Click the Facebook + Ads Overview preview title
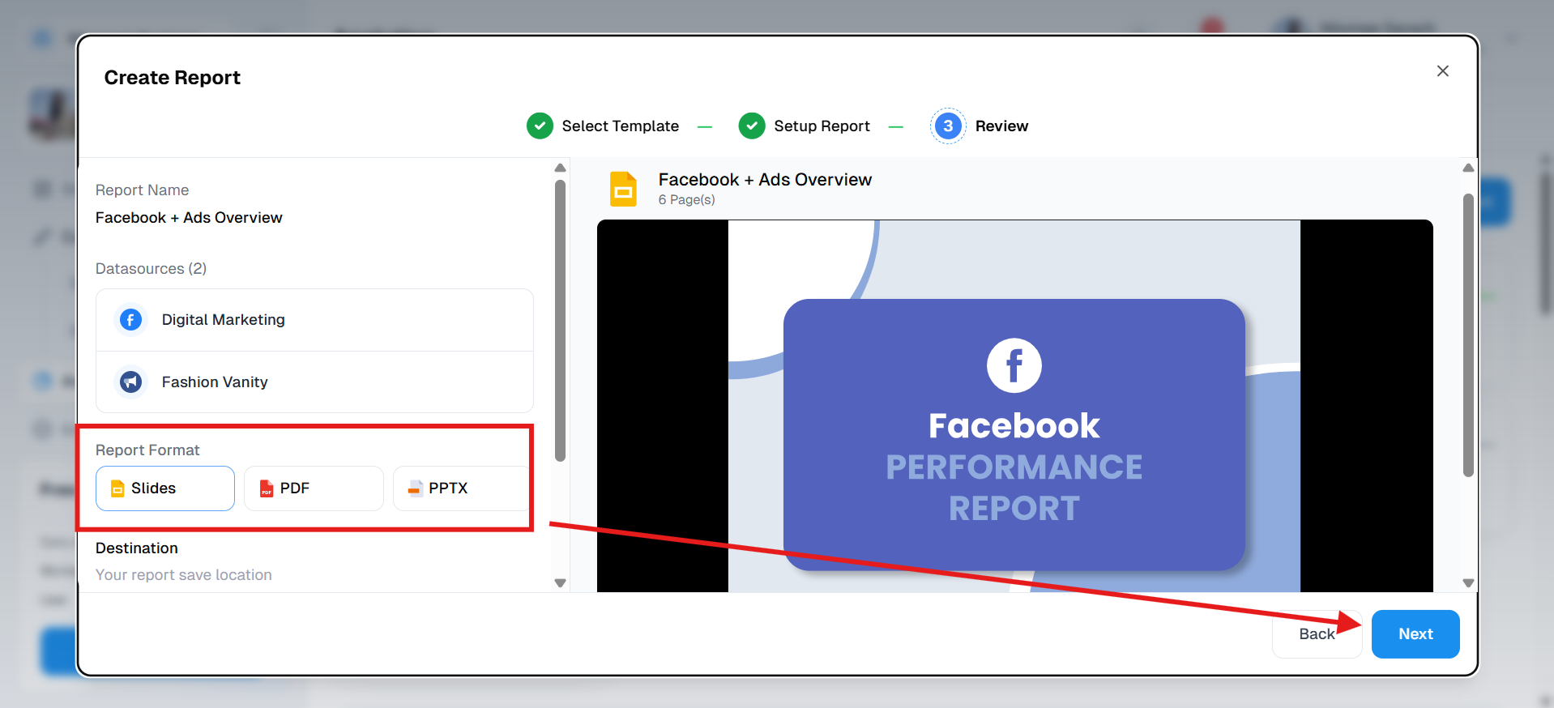 pos(765,180)
